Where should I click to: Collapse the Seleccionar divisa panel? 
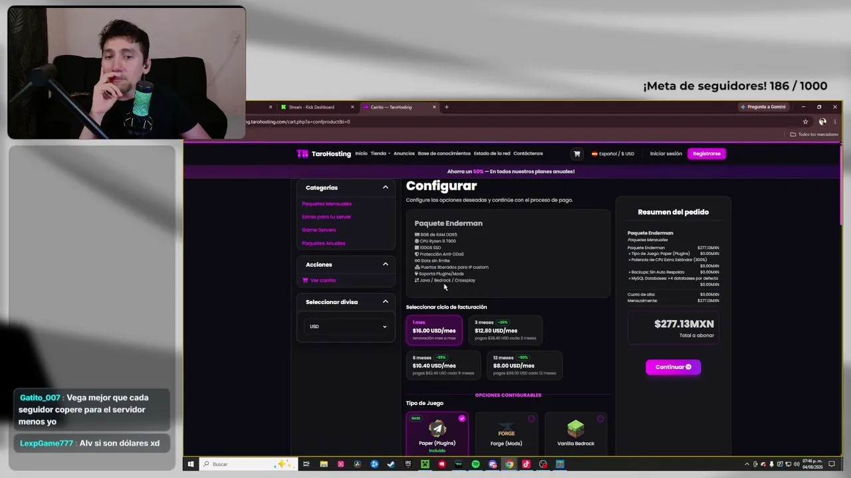[385, 301]
